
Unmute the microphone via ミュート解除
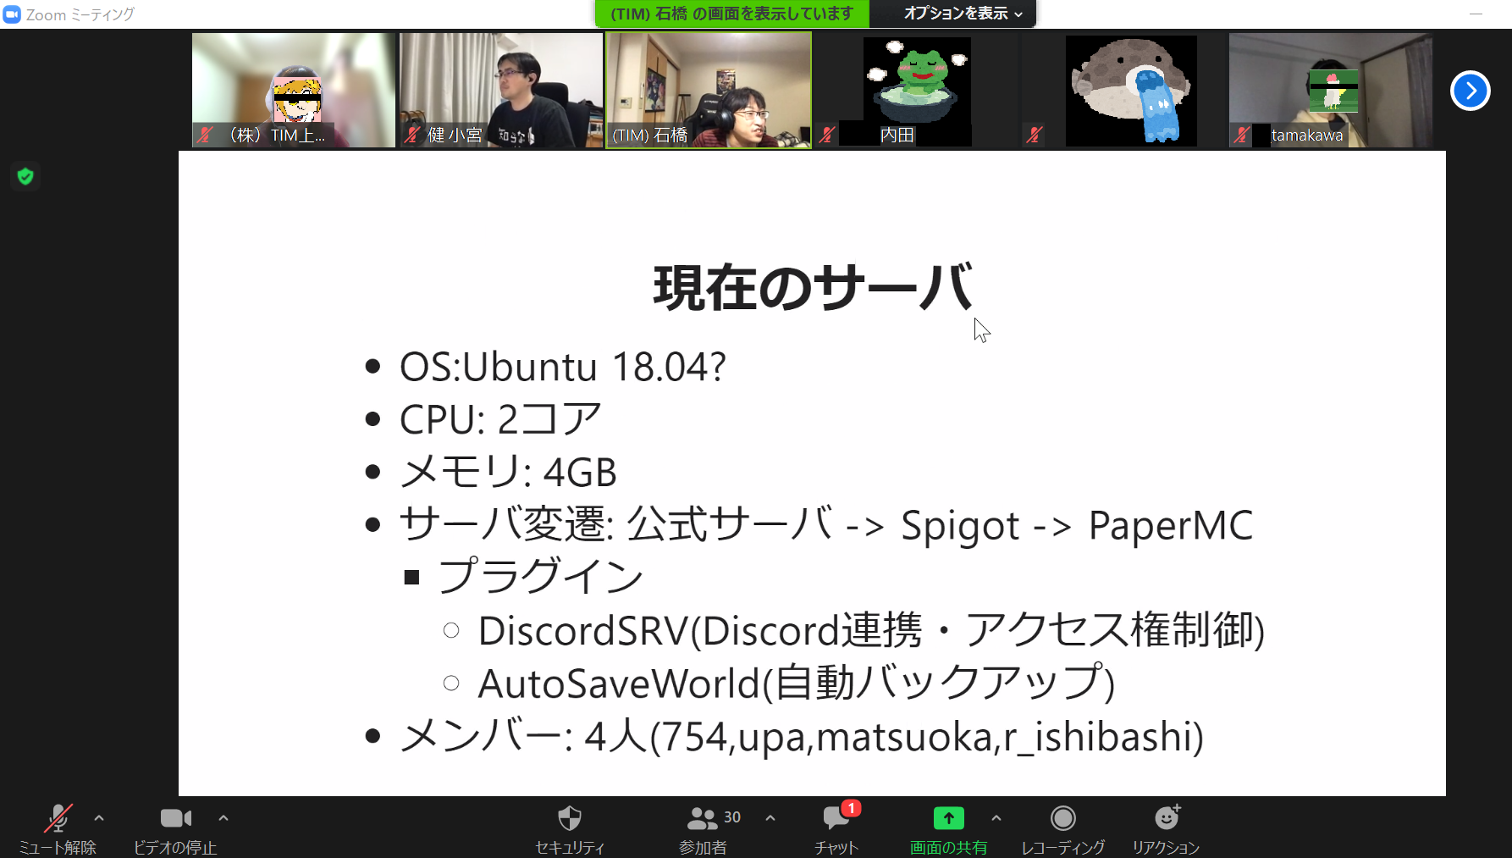58,829
